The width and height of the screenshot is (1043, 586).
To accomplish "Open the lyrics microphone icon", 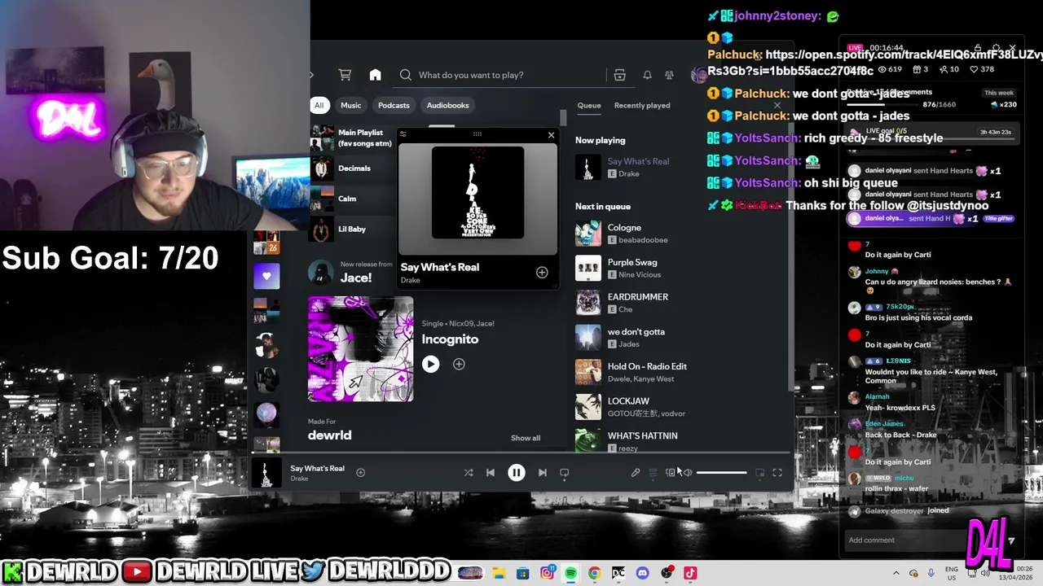I will pyautogui.click(x=636, y=473).
